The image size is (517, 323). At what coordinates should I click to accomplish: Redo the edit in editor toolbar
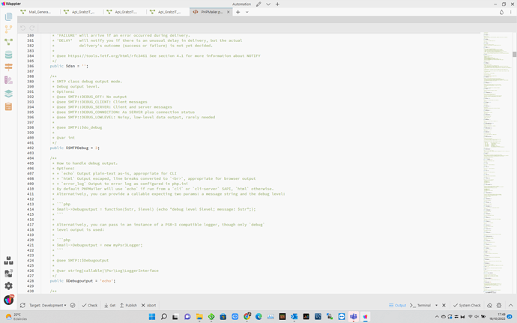tap(32, 28)
